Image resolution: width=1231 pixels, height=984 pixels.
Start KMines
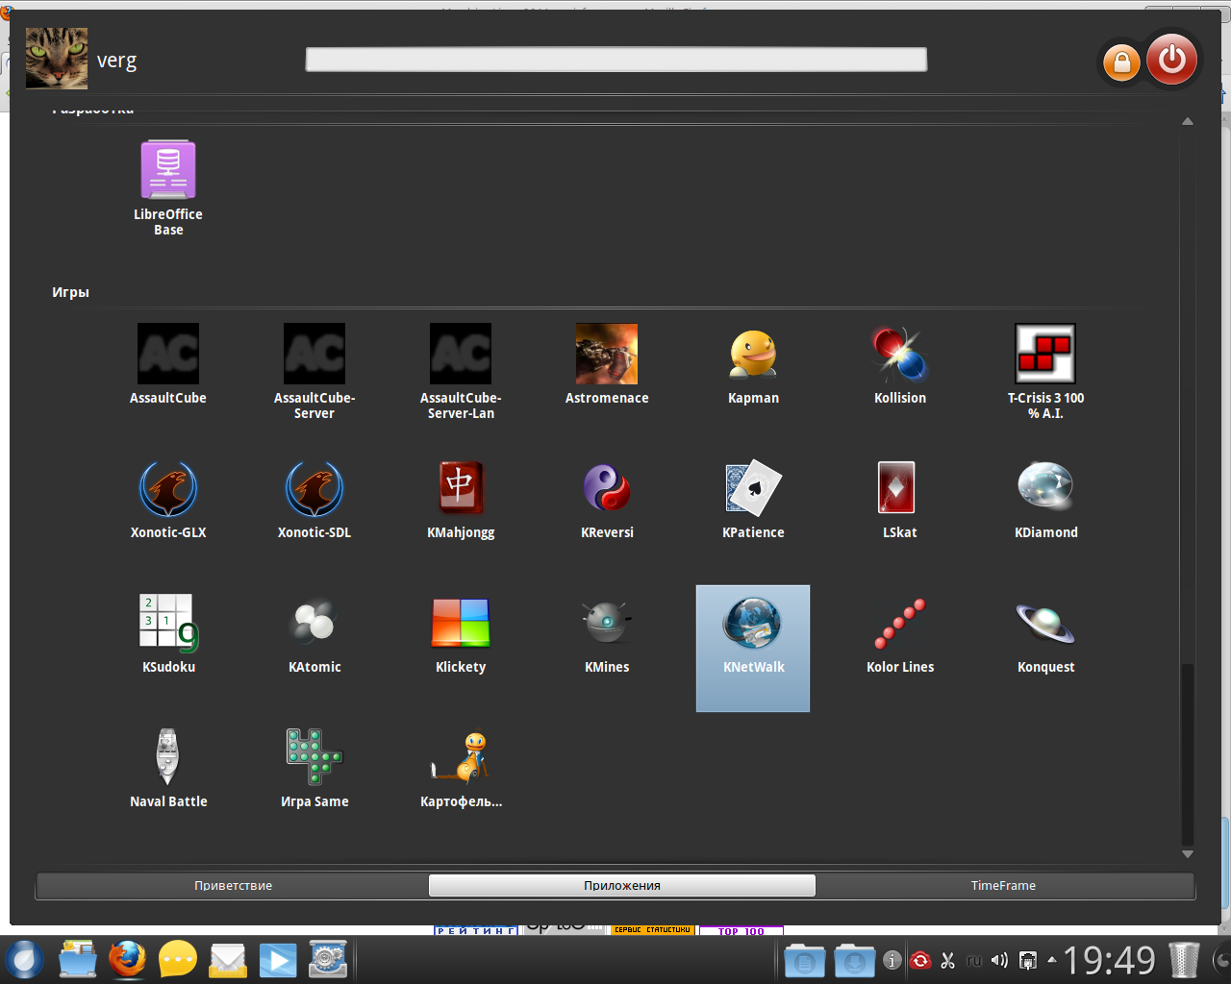tap(607, 634)
